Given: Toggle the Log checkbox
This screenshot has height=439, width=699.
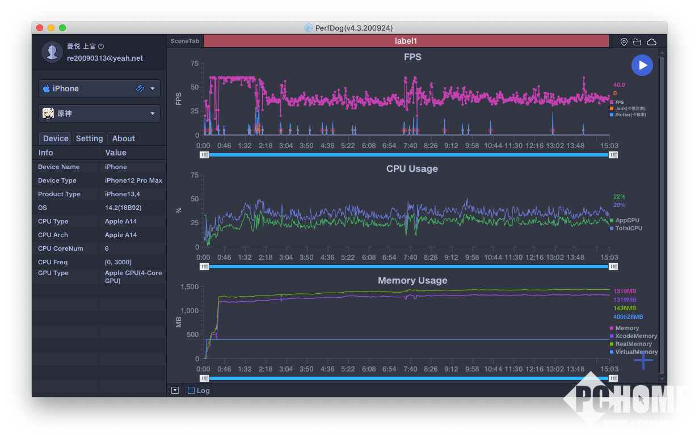Looking at the screenshot, I should (191, 390).
